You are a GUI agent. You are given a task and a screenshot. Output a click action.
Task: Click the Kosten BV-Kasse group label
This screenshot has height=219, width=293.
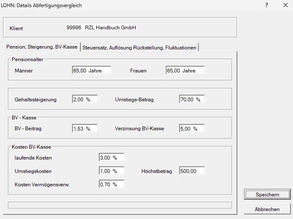point(31,147)
